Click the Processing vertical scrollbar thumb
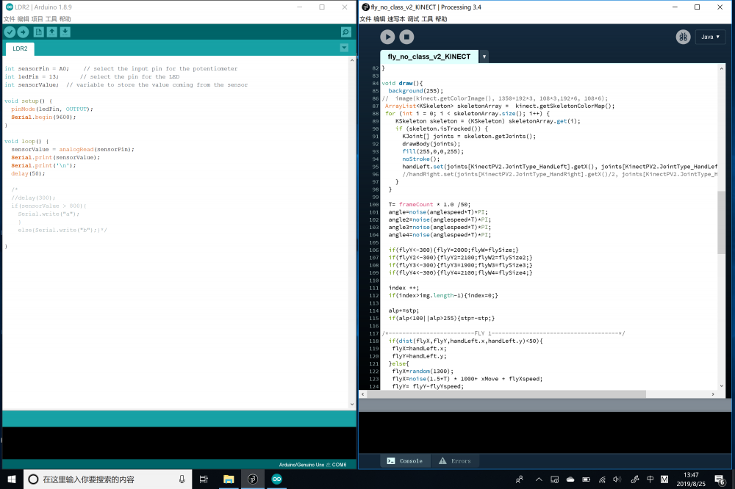This screenshot has height=489, width=735. [722, 222]
